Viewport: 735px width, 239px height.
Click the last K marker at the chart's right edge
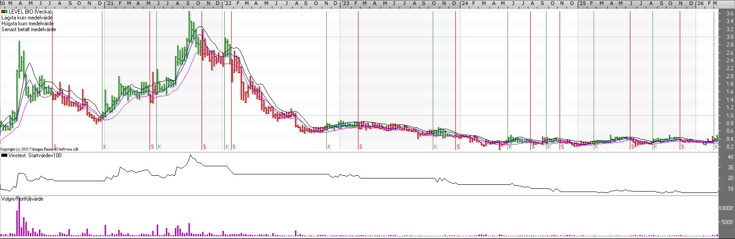(716, 147)
